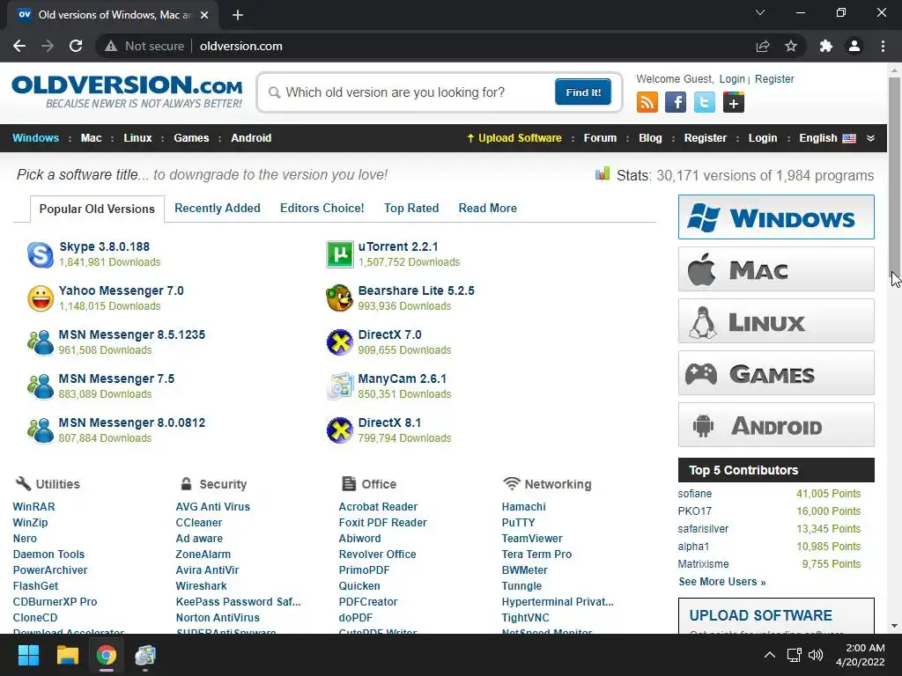Viewport: 902px width, 676px height.
Task: Switch to the Editors Choice tab
Action: coord(322,208)
